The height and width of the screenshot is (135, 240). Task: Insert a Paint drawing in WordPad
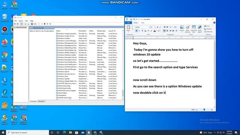click(x=187, y=29)
